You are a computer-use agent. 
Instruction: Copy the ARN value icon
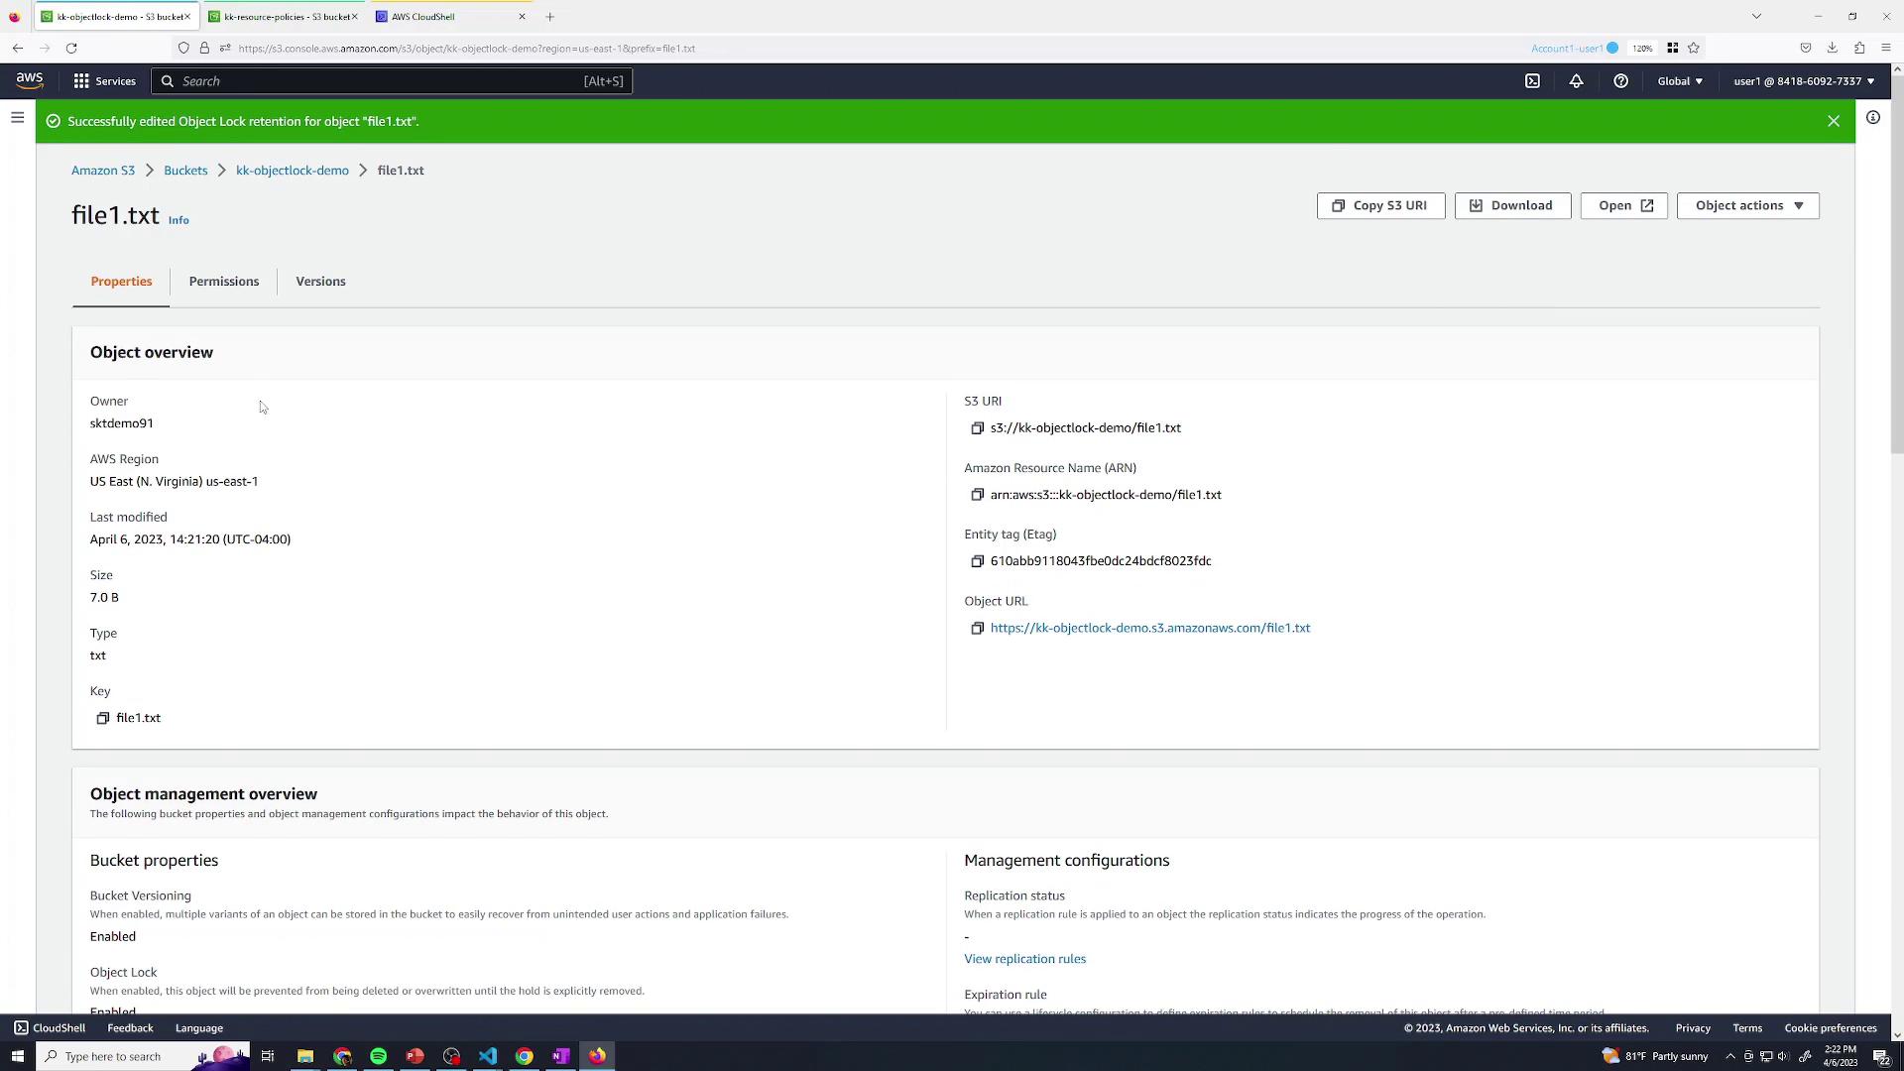(x=977, y=495)
